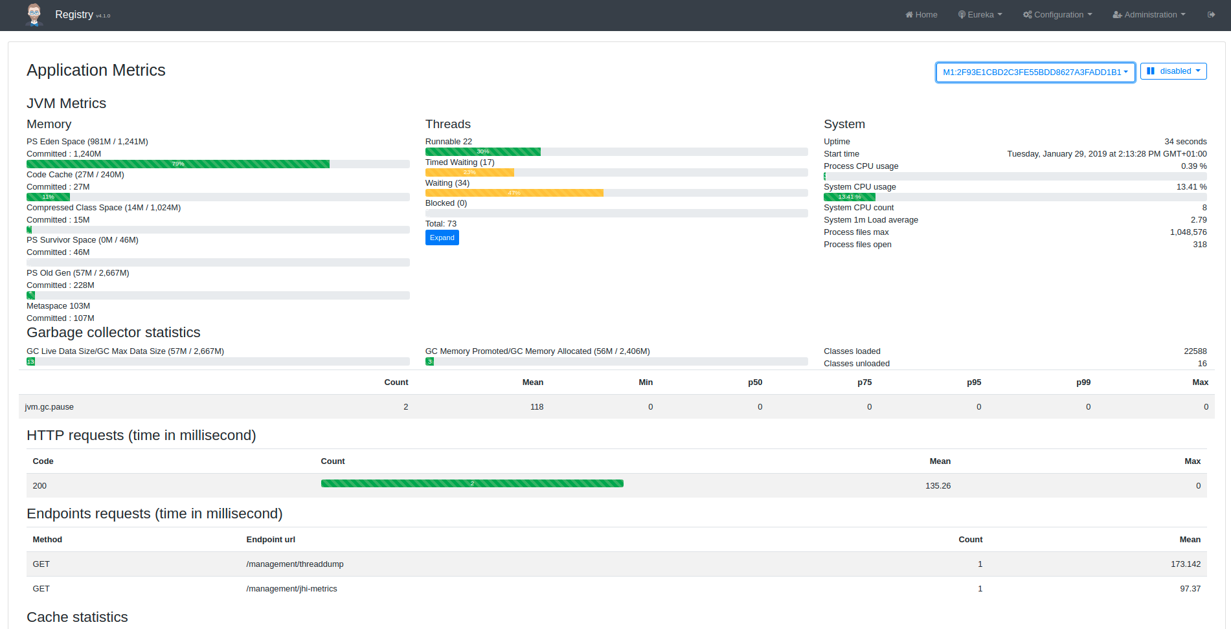The image size is (1231, 629).
Task: Click the /management/threaddump endpoint URL text
Action: (x=295, y=564)
